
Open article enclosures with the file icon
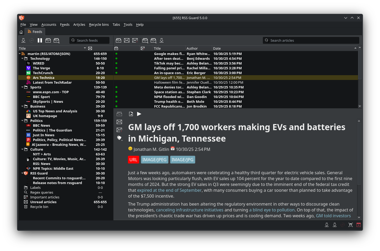pos(131,114)
